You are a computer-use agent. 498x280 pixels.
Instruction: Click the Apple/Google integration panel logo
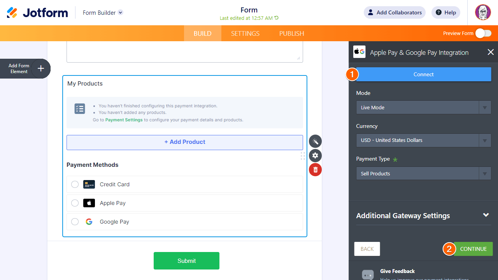(x=359, y=52)
